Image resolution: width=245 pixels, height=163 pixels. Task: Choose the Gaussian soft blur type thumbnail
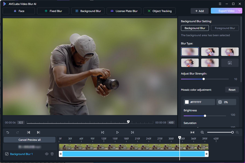click(x=190, y=52)
